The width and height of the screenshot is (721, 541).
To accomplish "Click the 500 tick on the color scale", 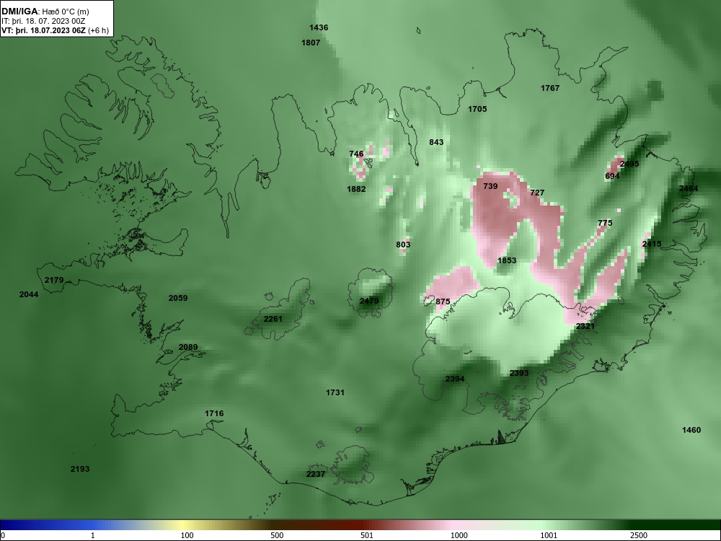I will coord(277,535).
